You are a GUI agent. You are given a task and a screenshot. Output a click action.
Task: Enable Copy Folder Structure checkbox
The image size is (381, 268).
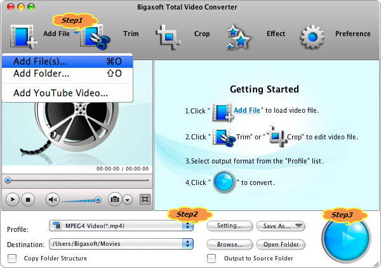click(12, 258)
